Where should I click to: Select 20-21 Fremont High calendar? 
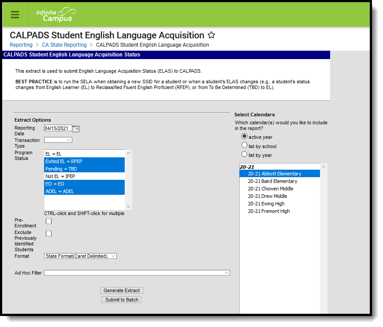coord(280,212)
